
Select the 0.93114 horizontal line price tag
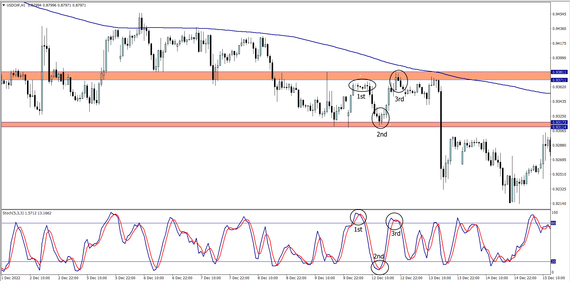click(x=559, y=127)
